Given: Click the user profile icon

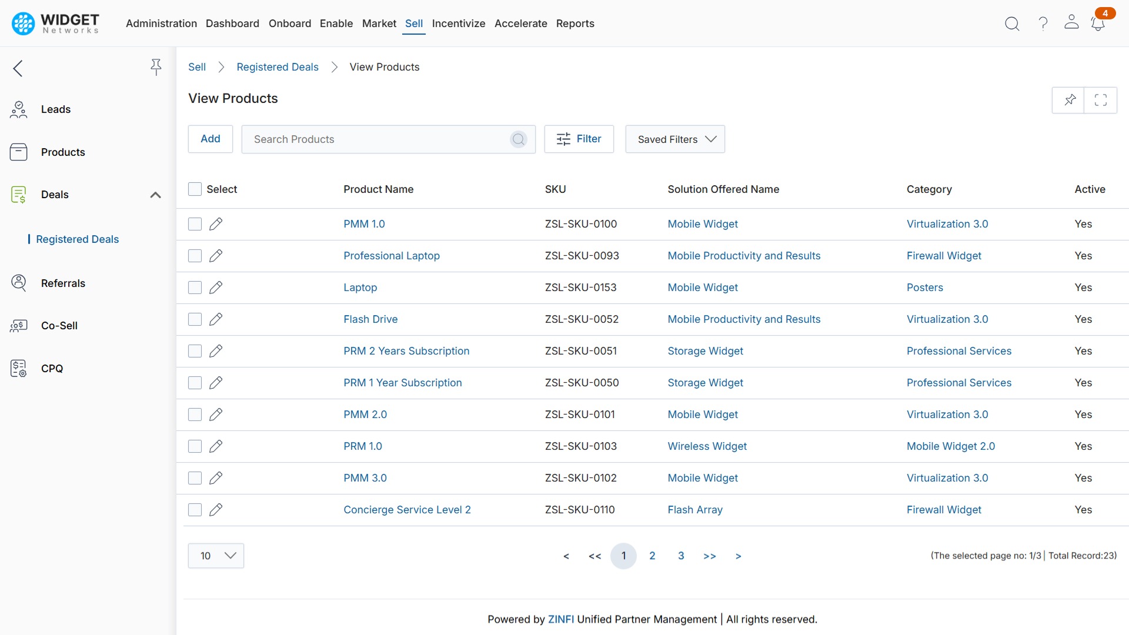Looking at the screenshot, I should [1071, 24].
